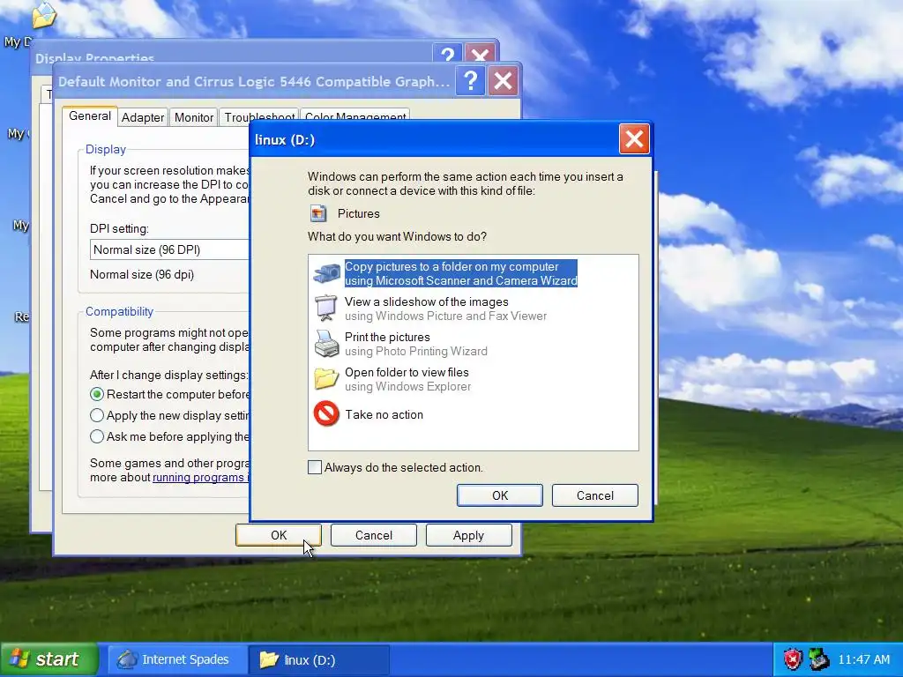
Task: Select Apply the new display settings radio
Action: point(97,416)
